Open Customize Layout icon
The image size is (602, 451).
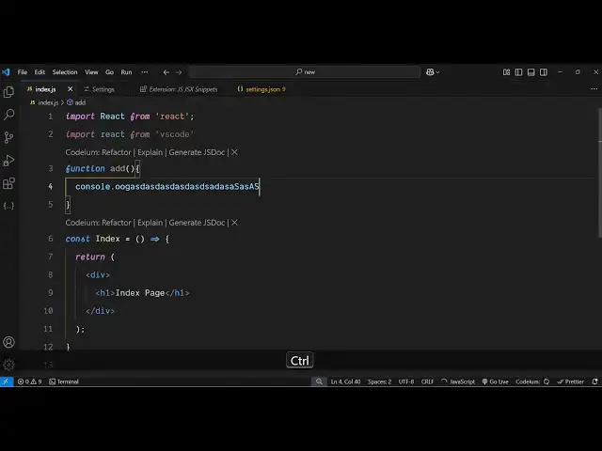click(x=506, y=72)
